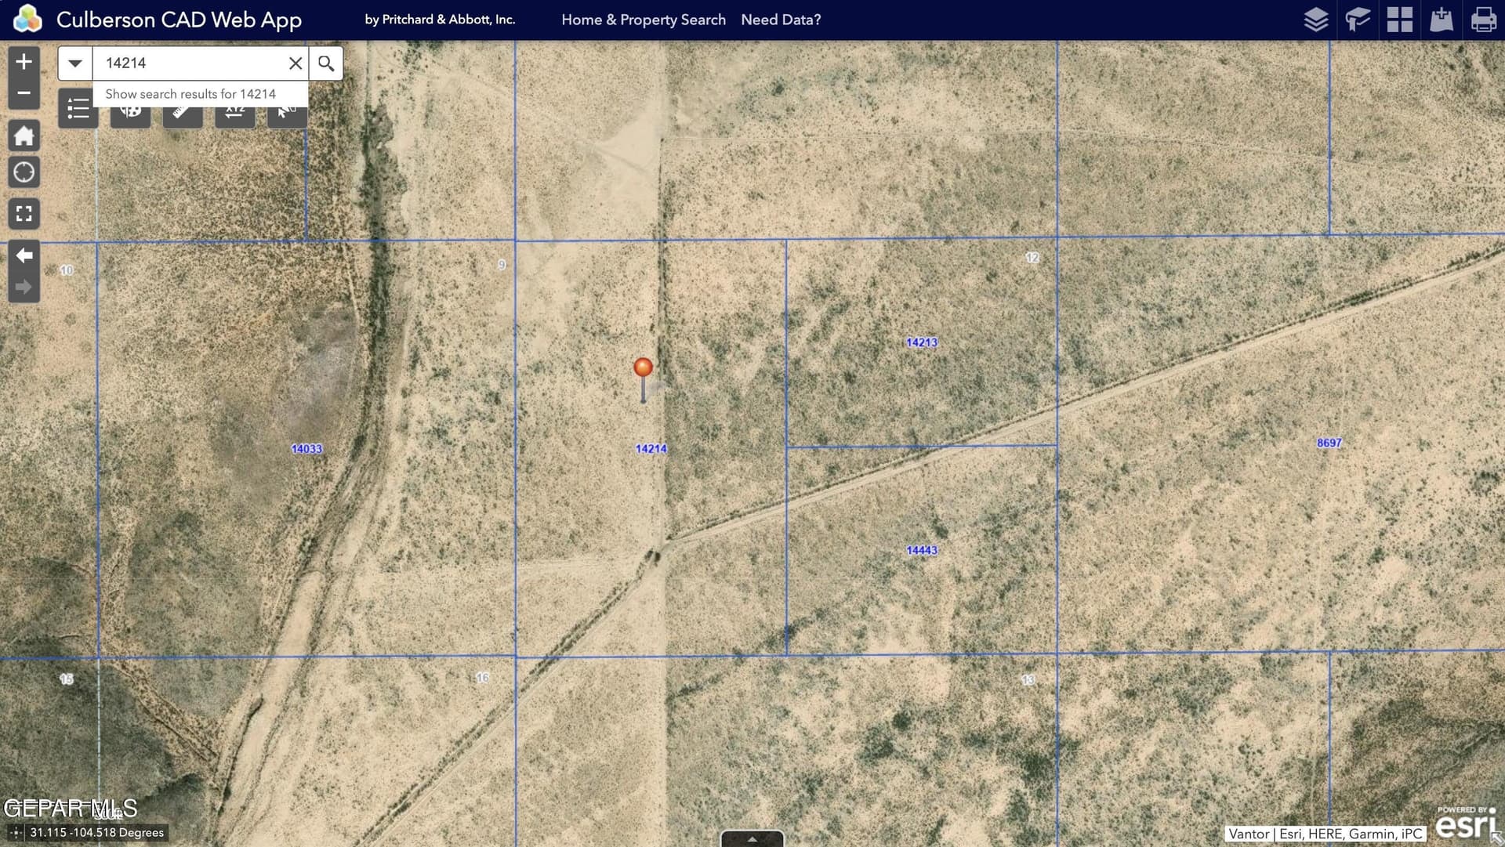
Task: Expand the search type dropdown arrow
Action: (x=74, y=63)
